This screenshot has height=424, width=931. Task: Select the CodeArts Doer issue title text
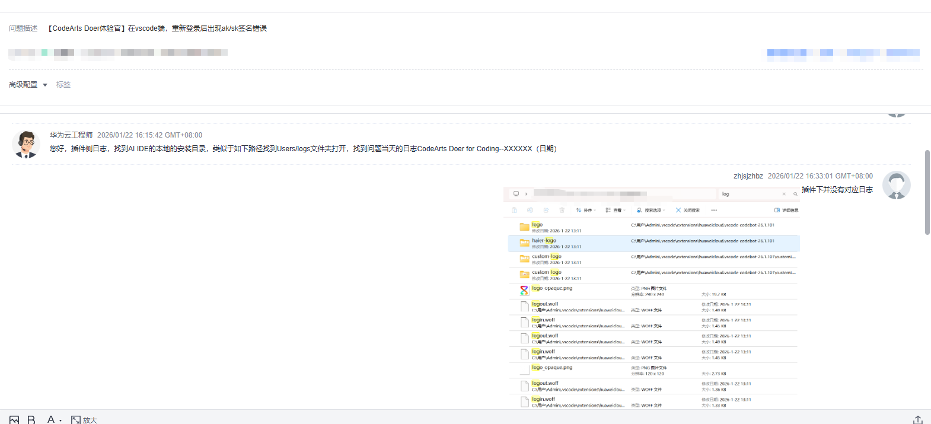156,28
